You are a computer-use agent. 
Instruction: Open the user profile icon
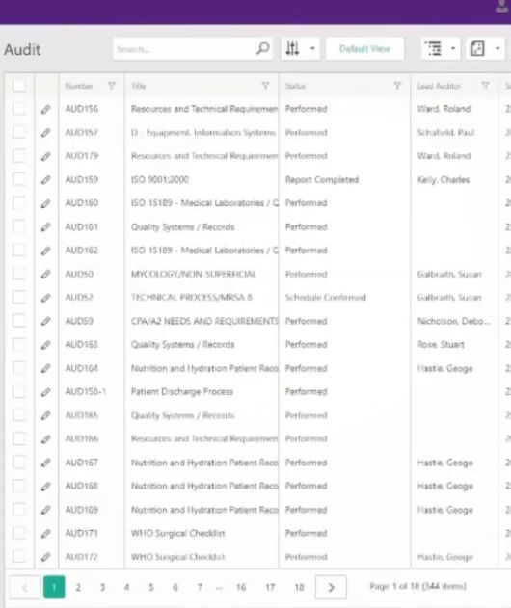tap(502, 6)
